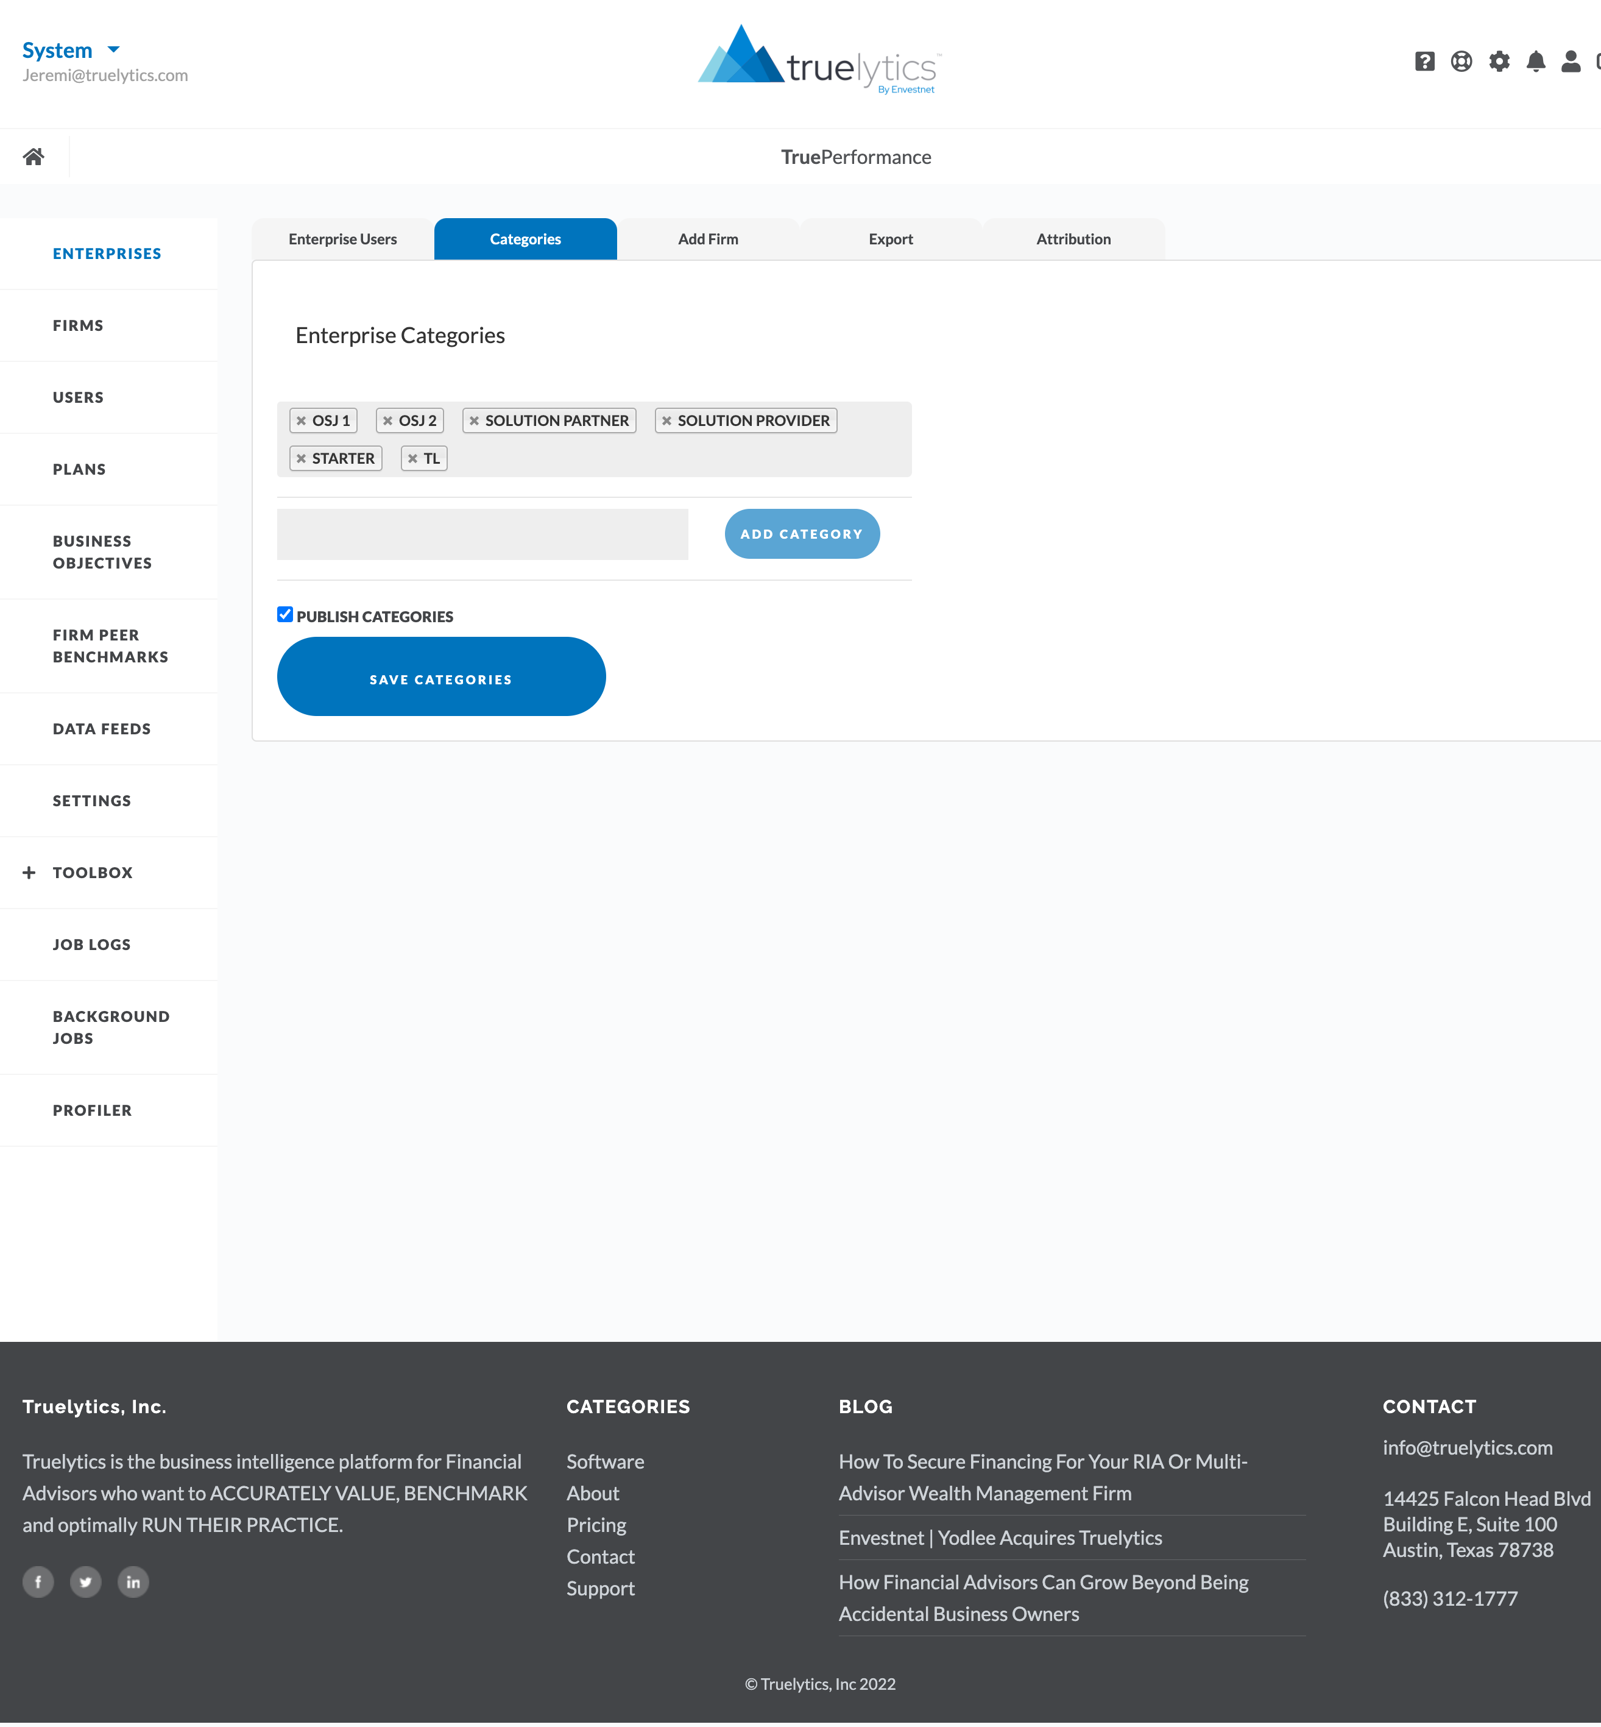This screenshot has width=1601, height=1727.
Task: Switch to the Add Firm tab
Action: tap(709, 239)
